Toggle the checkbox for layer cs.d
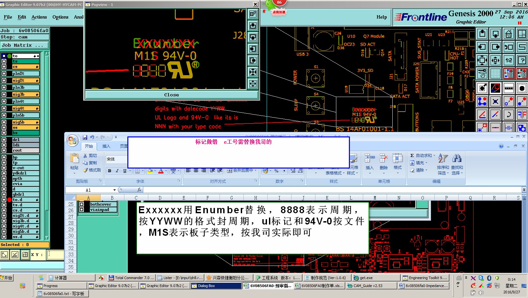 4,210
